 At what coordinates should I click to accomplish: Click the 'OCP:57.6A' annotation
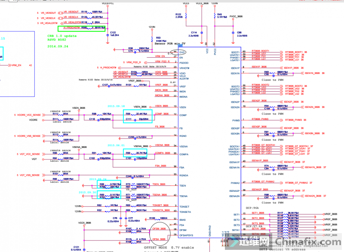[x=254, y=226]
